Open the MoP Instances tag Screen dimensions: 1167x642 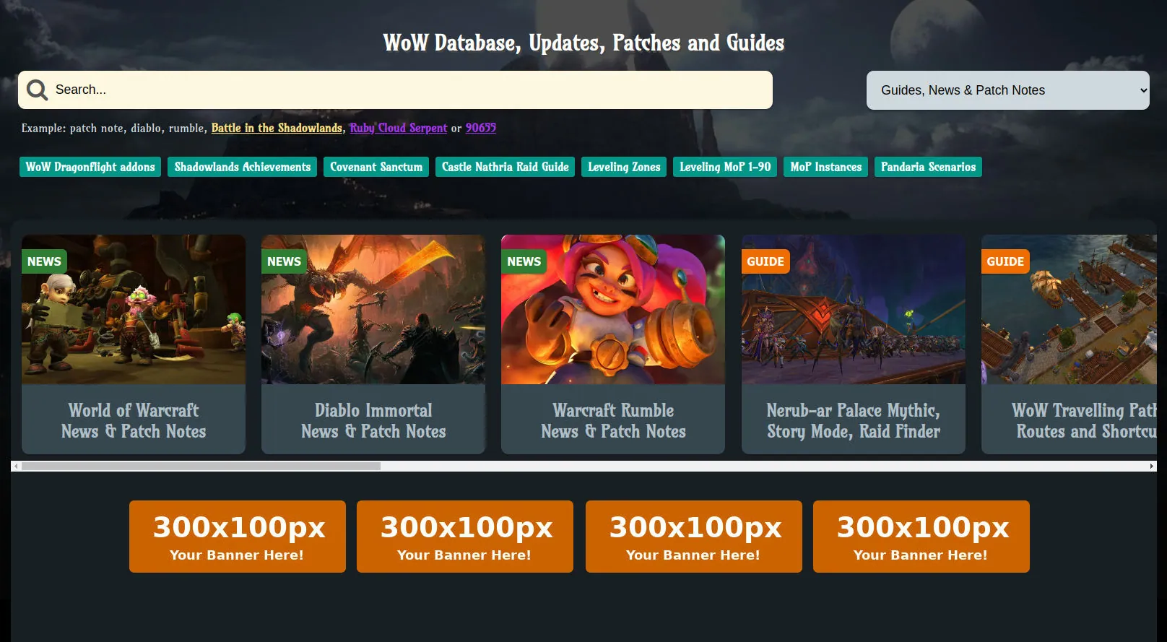[825, 167]
